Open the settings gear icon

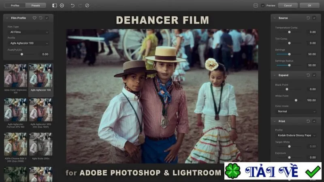click(x=62, y=6)
